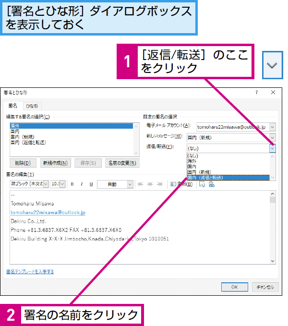Select 国内（返信と転送）in dropdown list
288x326 pixels.
[228, 178]
